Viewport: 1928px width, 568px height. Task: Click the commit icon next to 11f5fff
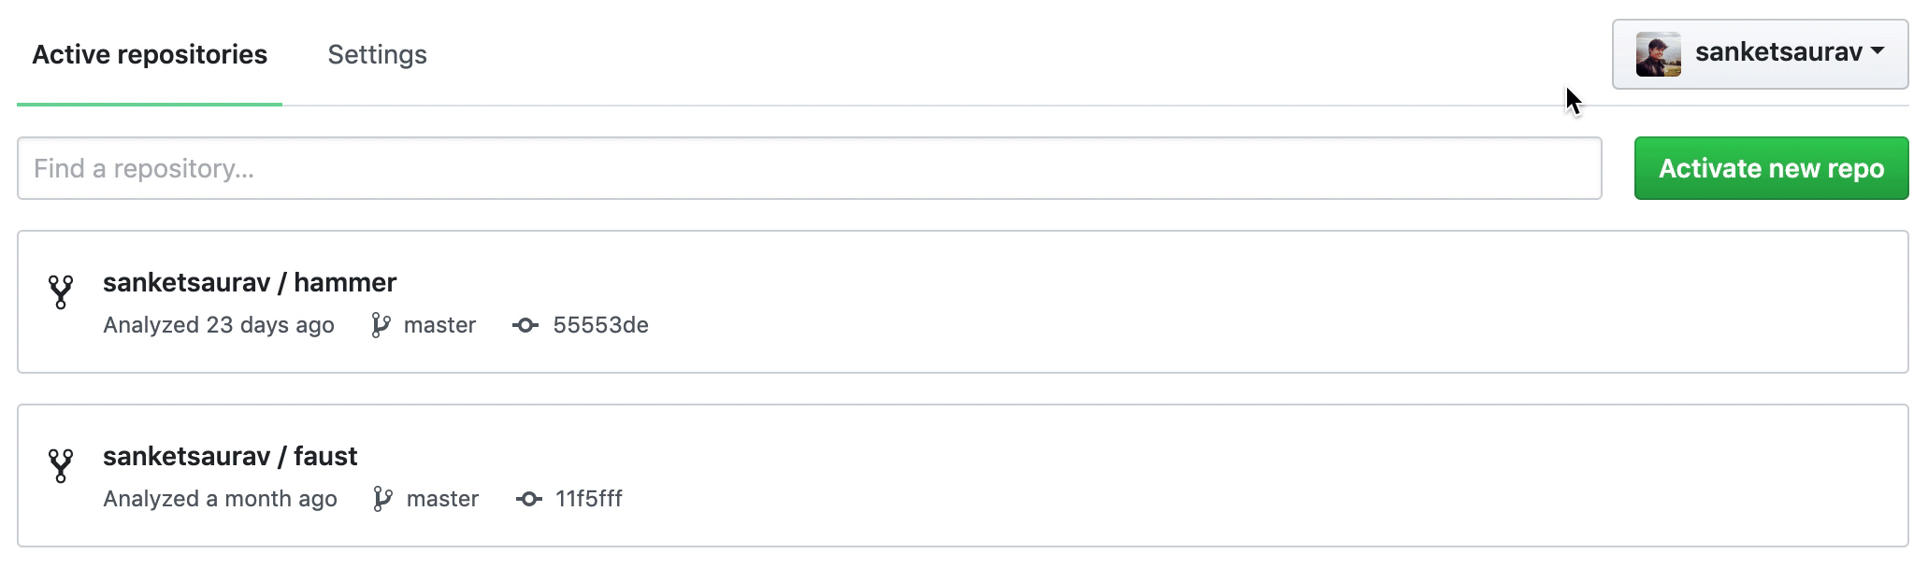coord(528,499)
